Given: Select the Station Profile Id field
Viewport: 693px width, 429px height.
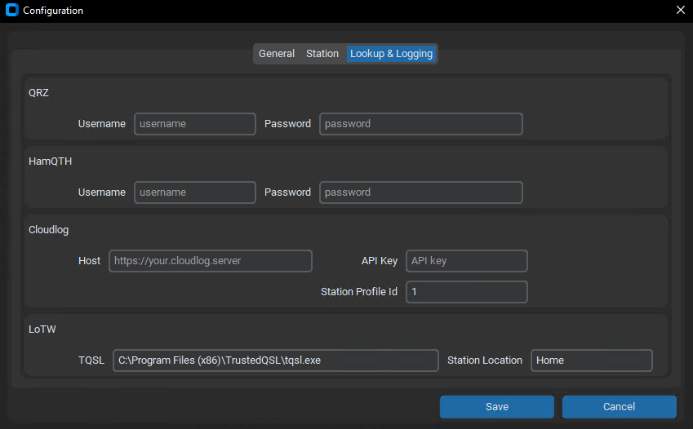Looking at the screenshot, I should click(467, 292).
